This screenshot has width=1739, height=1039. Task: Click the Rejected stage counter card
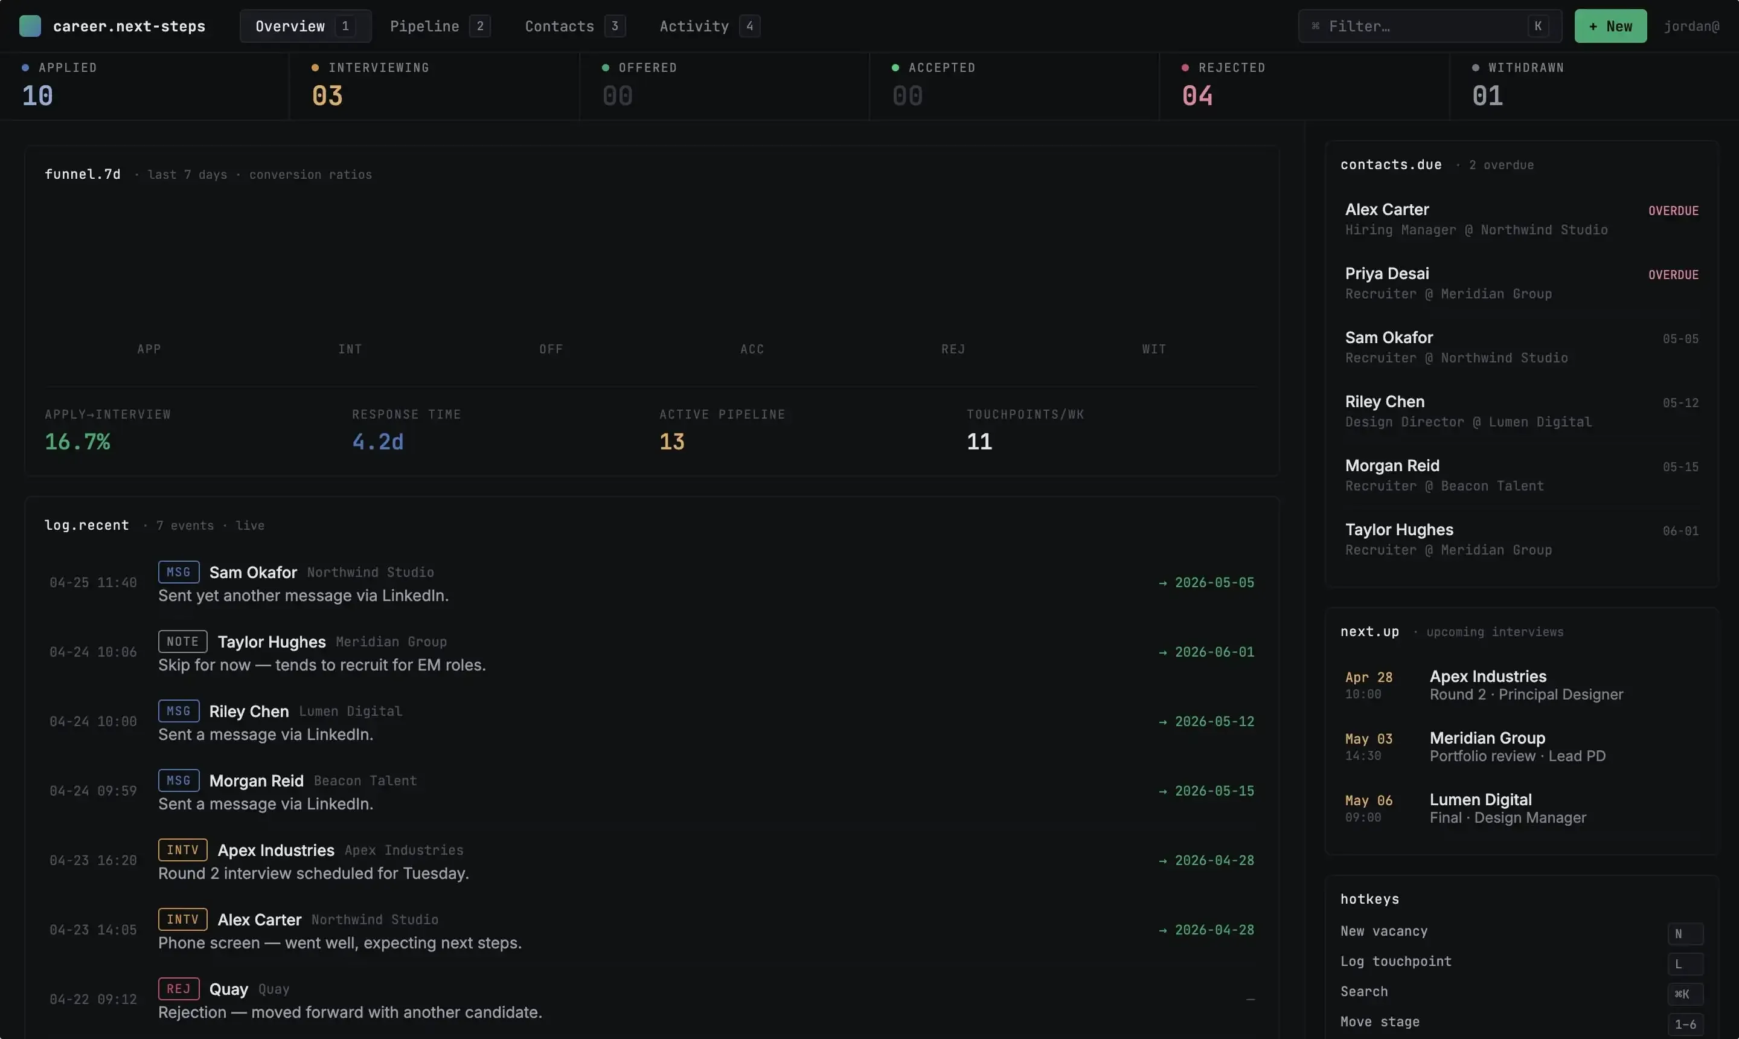coord(1303,85)
